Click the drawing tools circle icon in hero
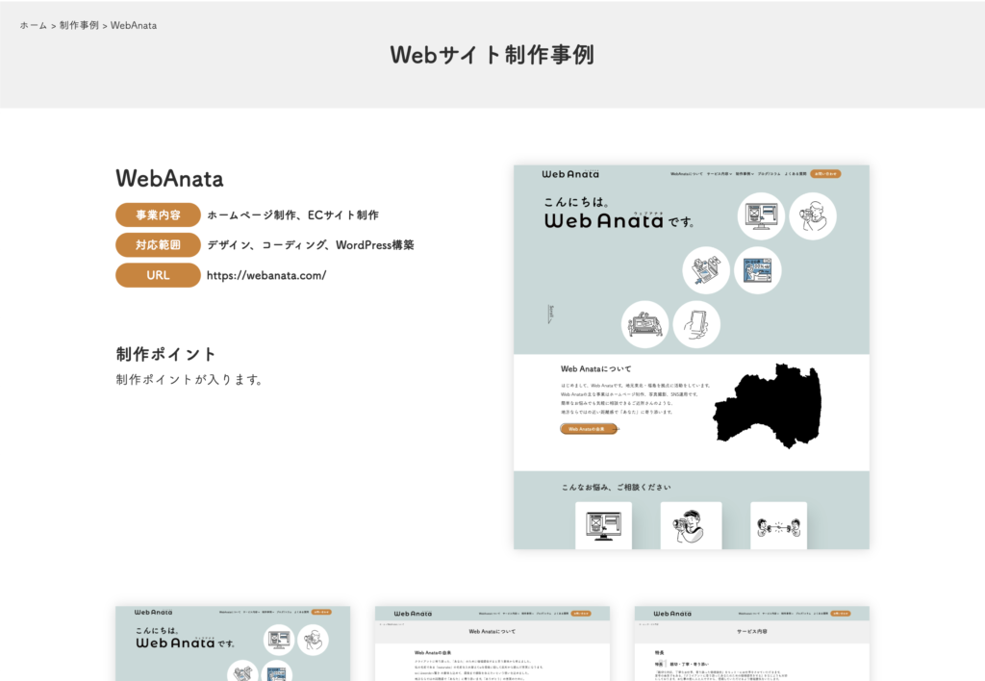The image size is (985, 681). point(706,270)
